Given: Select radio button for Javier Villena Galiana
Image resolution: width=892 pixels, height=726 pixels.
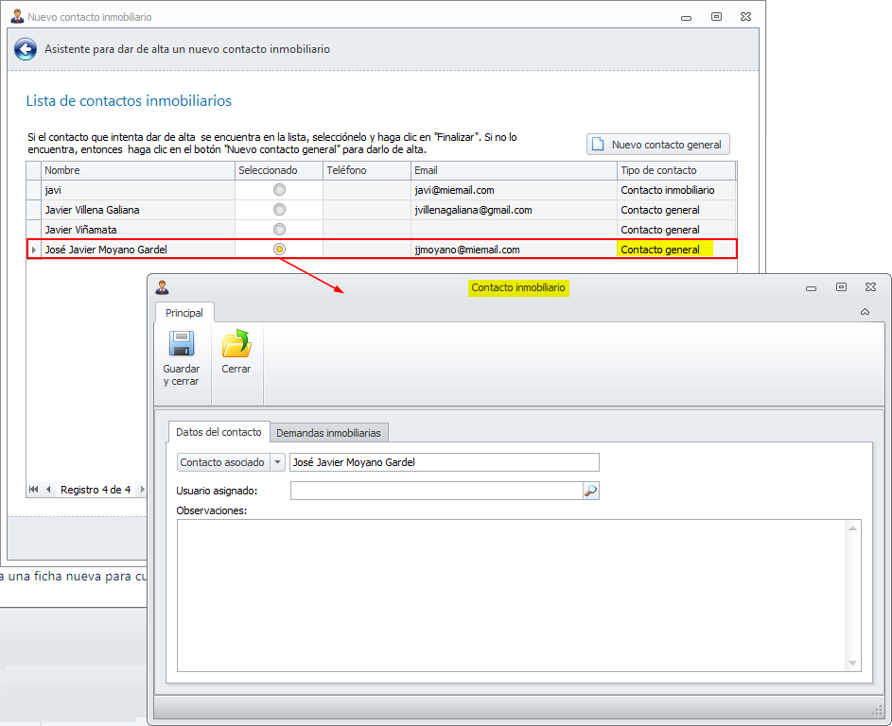Looking at the screenshot, I should [x=279, y=210].
